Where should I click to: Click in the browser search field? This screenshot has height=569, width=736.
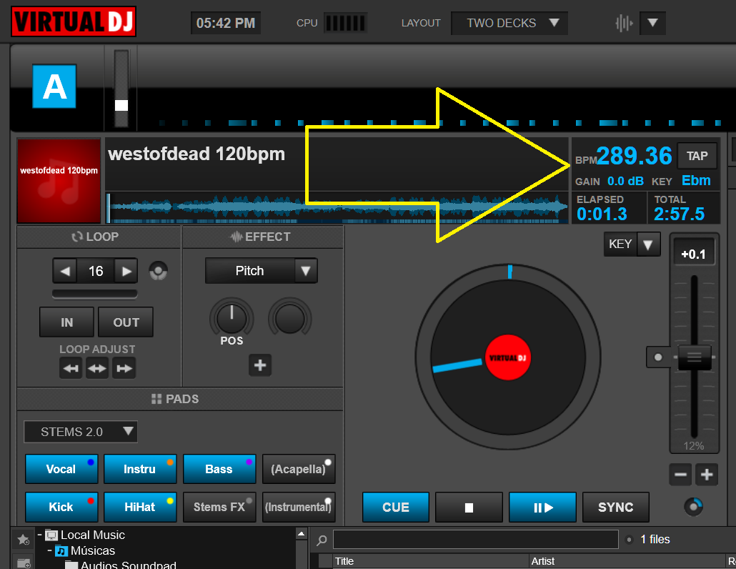click(475, 540)
